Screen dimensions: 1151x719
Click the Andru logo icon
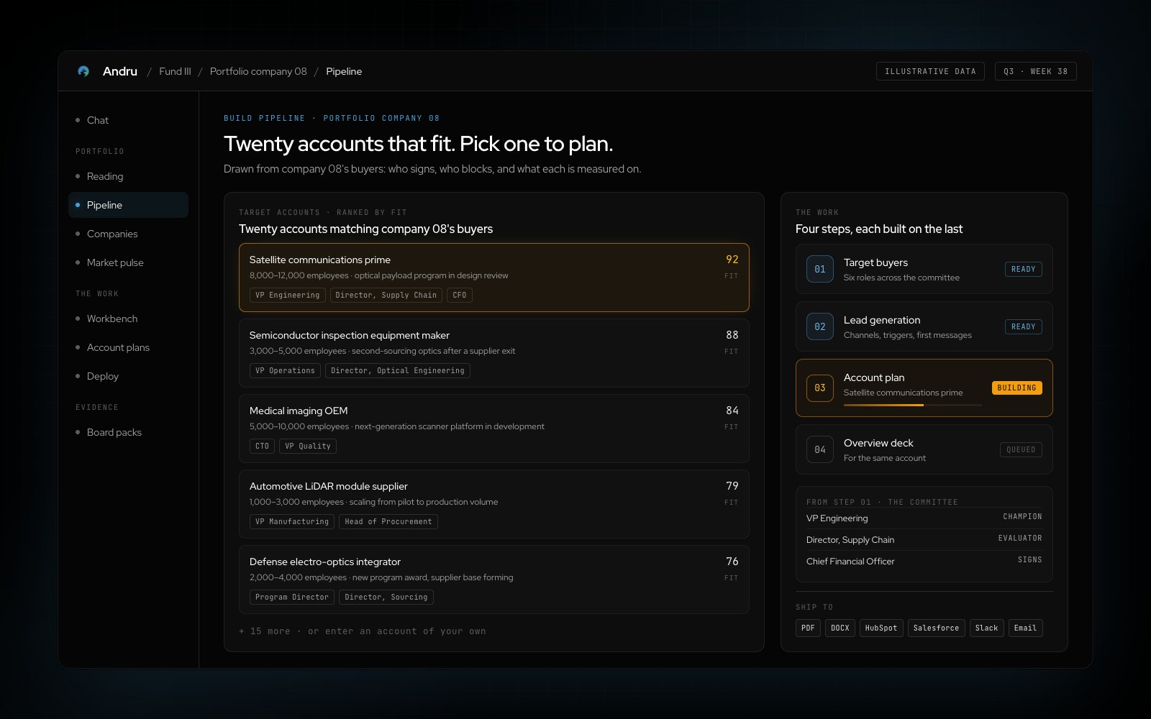click(83, 71)
